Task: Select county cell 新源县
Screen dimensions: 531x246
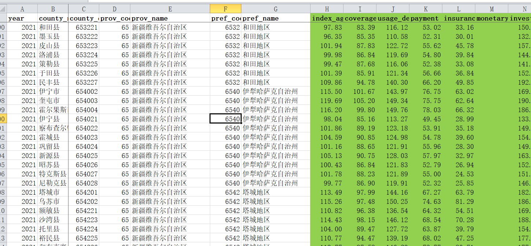Action: [53, 155]
